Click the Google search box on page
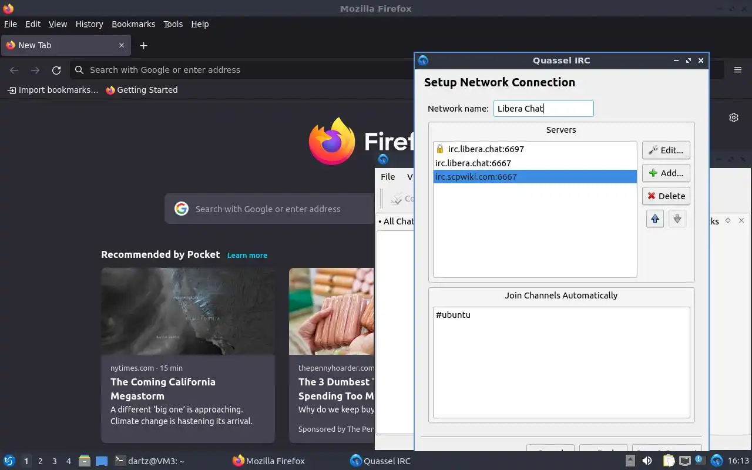The height and width of the screenshot is (470, 752). click(270, 209)
